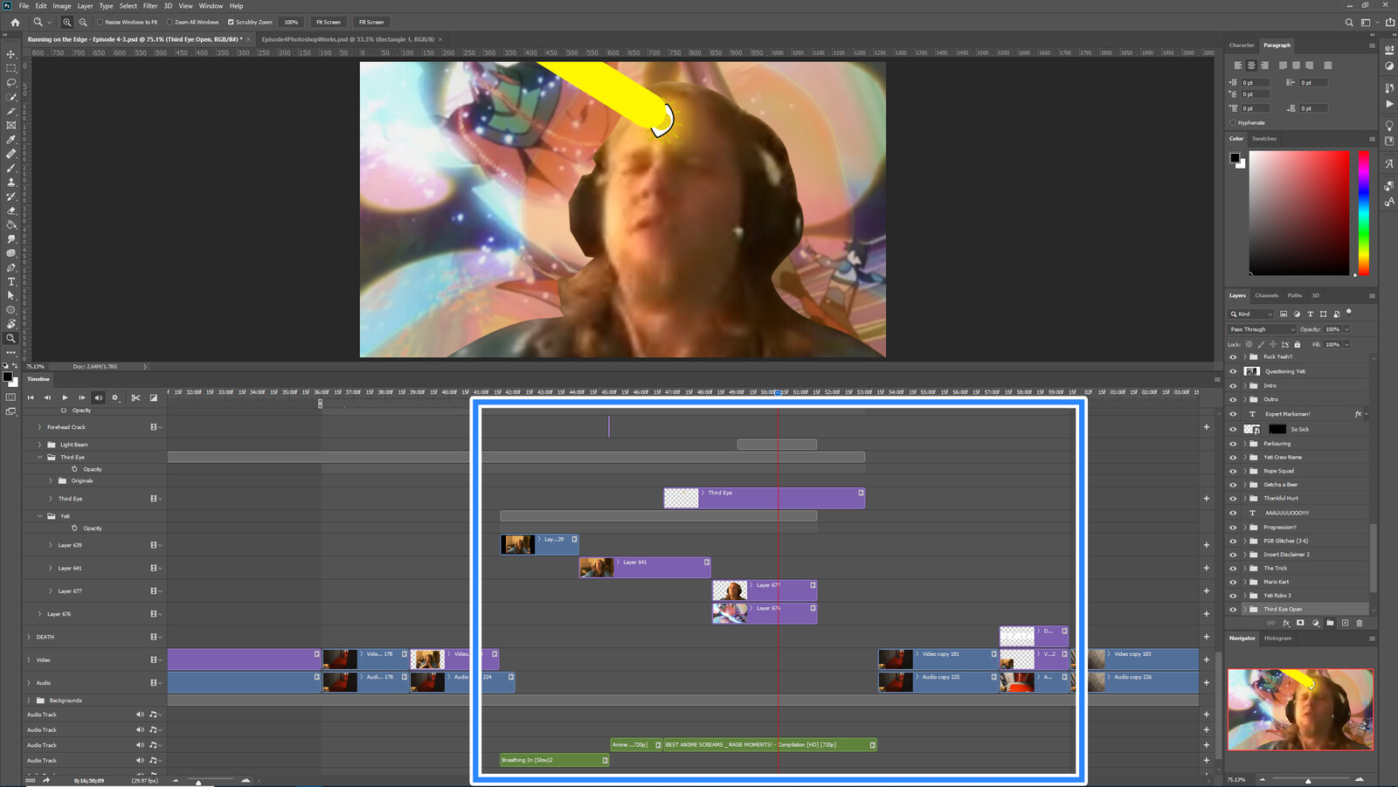Select the Clone Stamp tool
The height and width of the screenshot is (787, 1398).
pos(11,182)
